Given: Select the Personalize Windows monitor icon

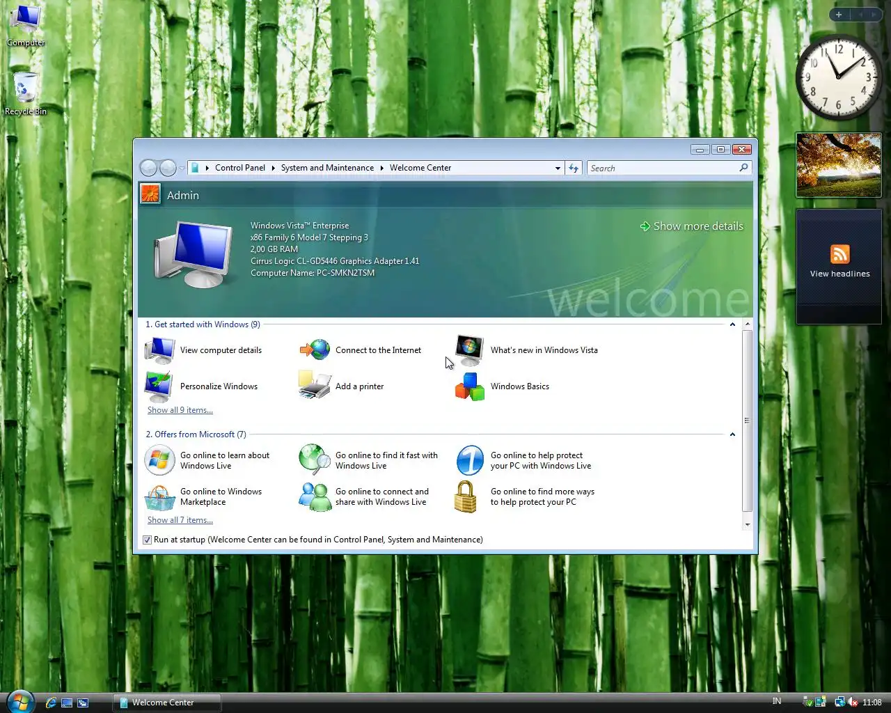Looking at the screenshot, I should tap(159, 386).
